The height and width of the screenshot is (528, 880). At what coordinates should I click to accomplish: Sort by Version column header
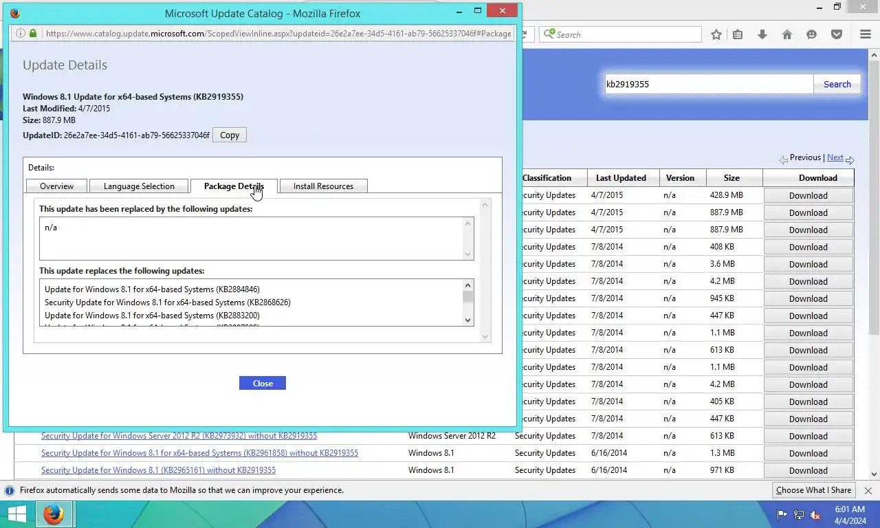tap(680, 177)
